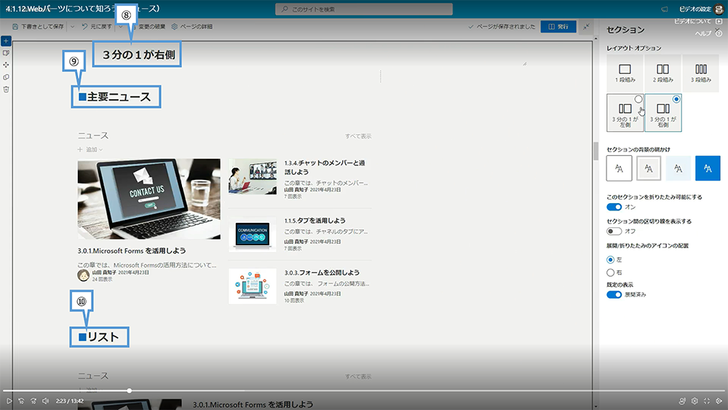Open ページの詳細 page details
This screenshot has width=728, height=410.
191,26
